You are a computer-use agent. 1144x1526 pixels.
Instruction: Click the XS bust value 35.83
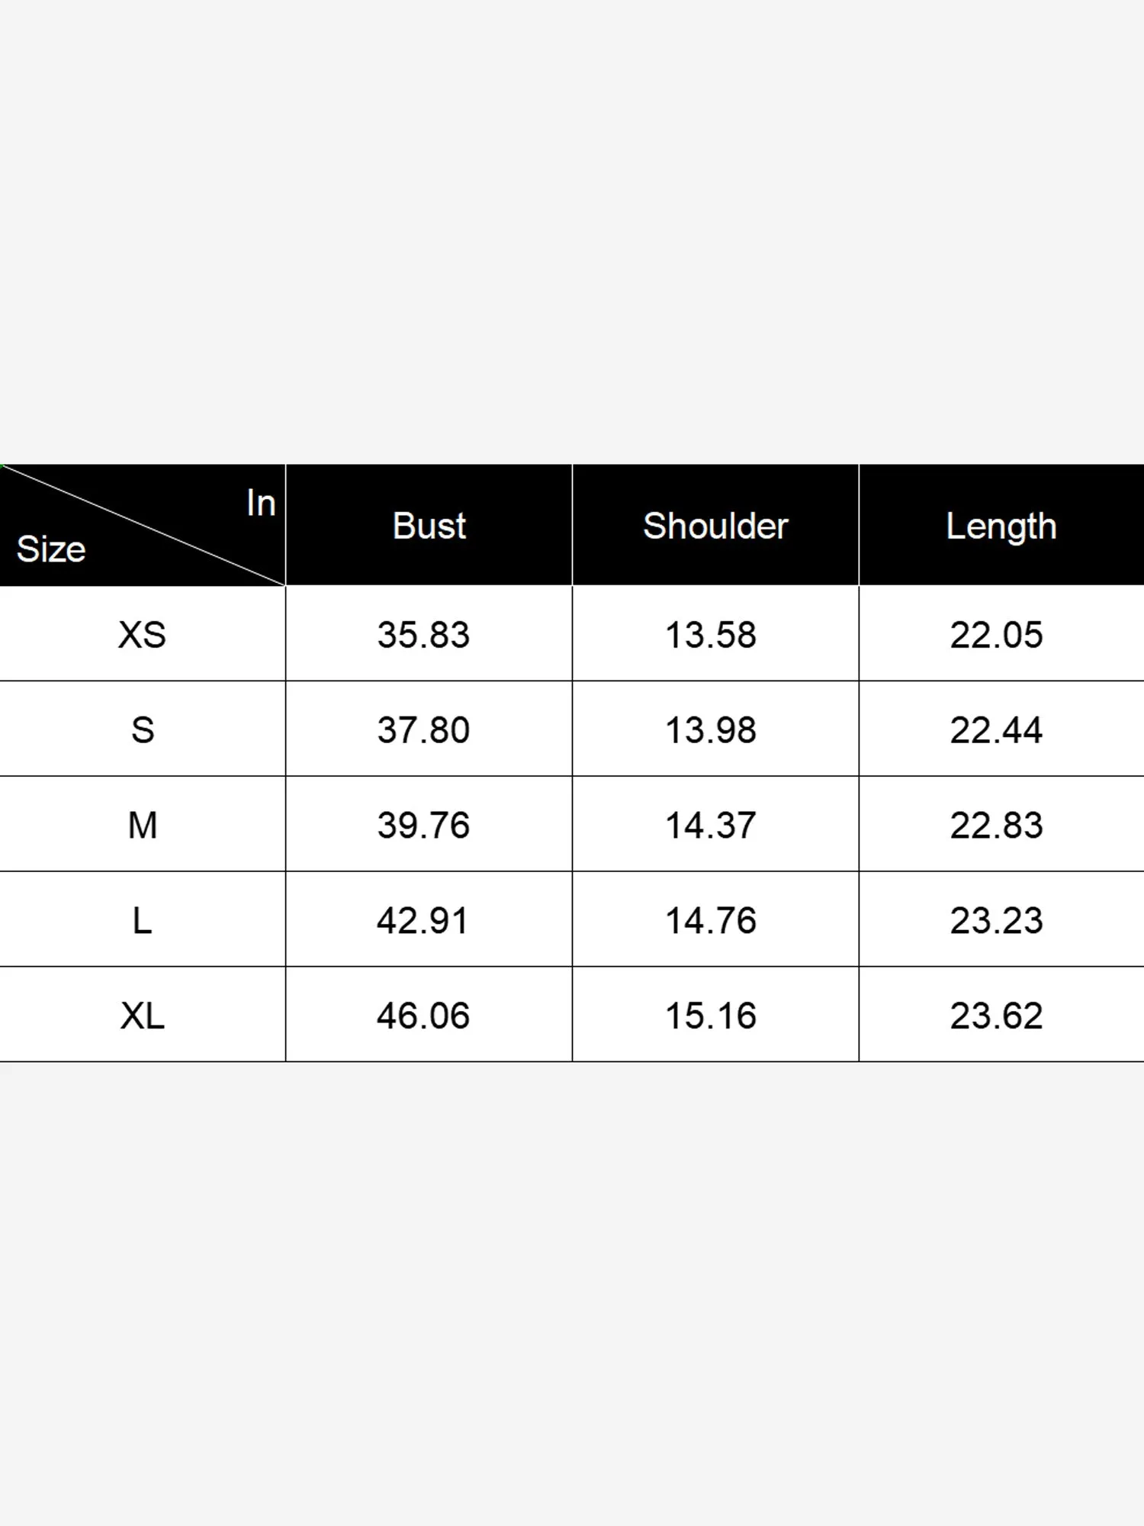point(423,635)
